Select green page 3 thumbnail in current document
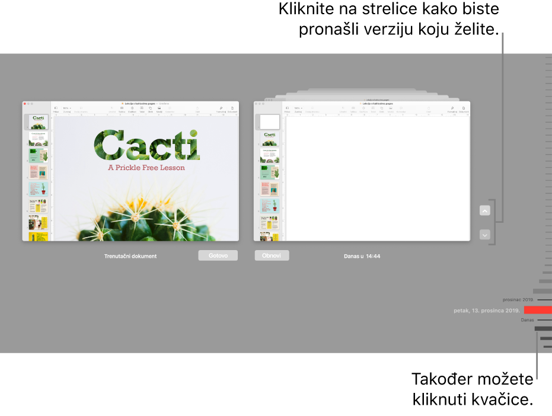The height and width of the screenshot is (416, 552). 38,155
